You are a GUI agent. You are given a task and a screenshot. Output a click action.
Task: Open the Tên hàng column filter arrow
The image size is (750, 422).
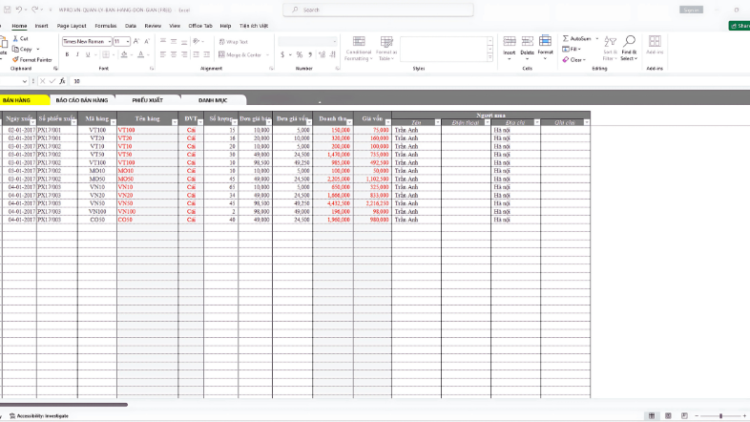[174, 122]
